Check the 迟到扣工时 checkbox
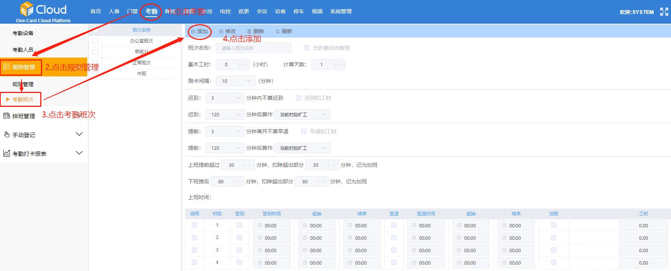Image resolution: width=671 pixels, height=271 pixels. click(299, 98)
